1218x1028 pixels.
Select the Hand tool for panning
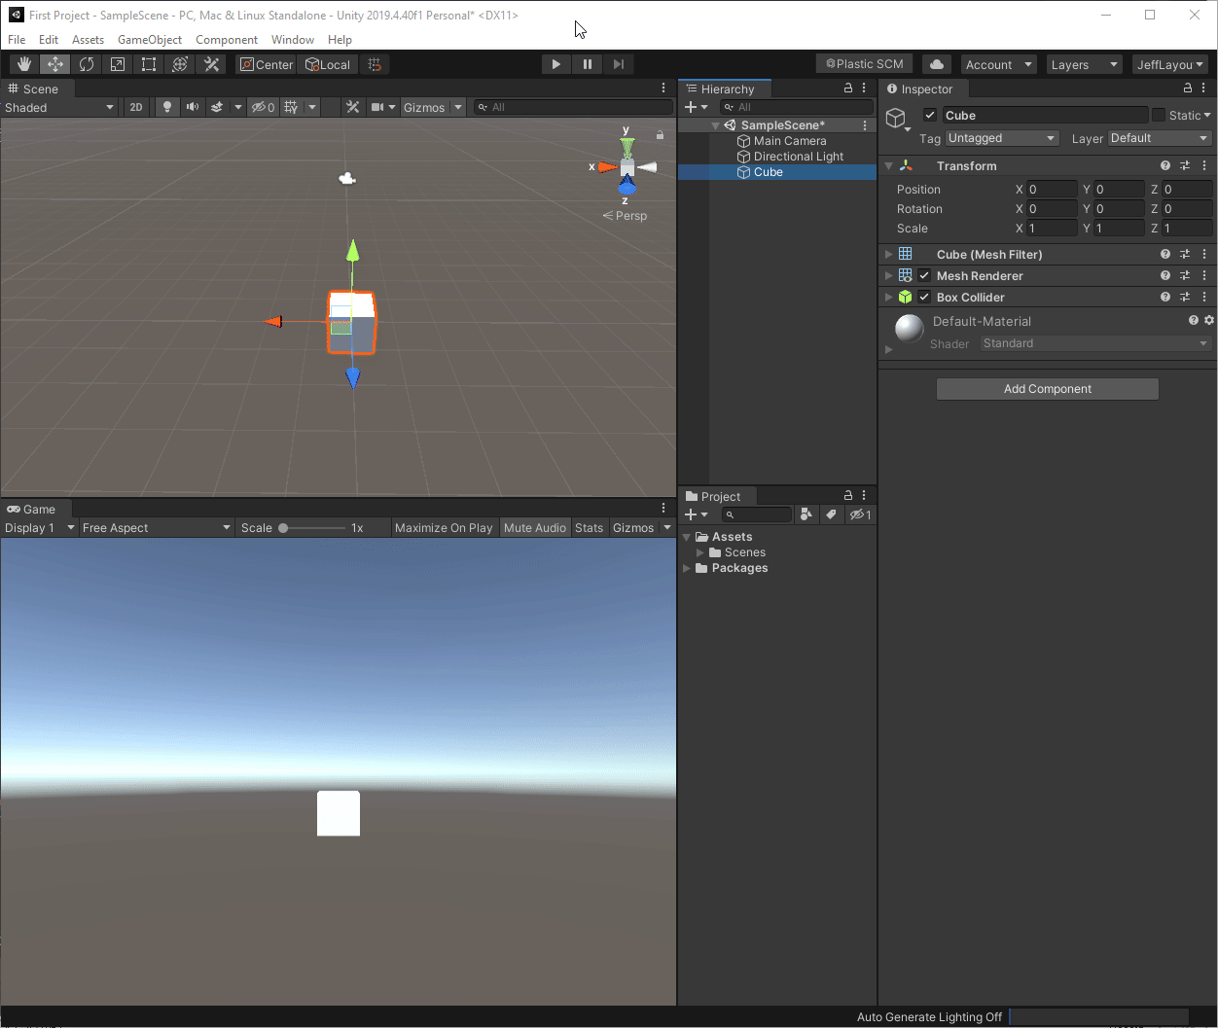[23, 63]
